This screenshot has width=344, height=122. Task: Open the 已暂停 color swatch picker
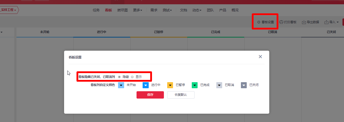point(170,85)
